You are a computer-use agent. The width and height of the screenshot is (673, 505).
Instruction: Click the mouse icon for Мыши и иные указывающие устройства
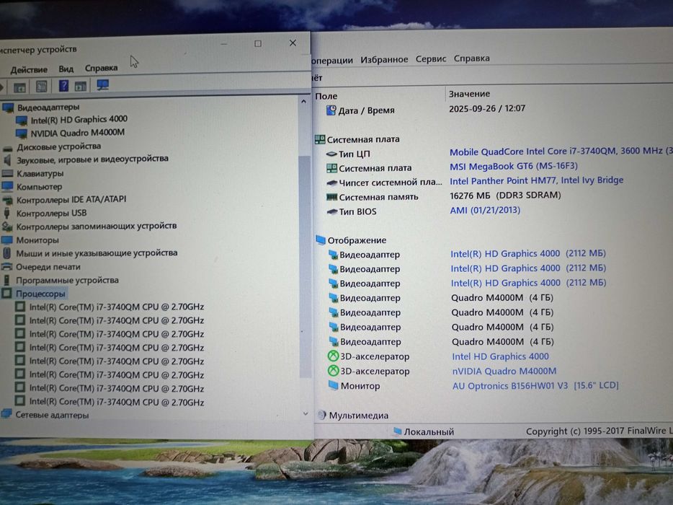pyautogui.click(x=7, y=253)
